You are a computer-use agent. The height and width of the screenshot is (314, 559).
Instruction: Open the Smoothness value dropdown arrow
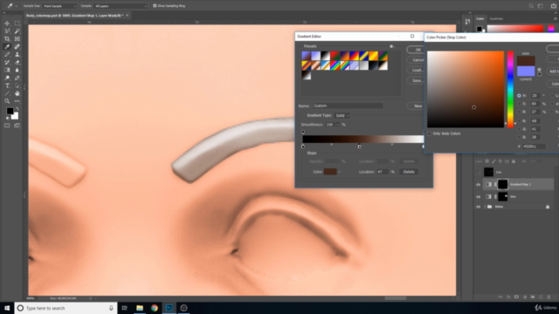tap(338, 125)
